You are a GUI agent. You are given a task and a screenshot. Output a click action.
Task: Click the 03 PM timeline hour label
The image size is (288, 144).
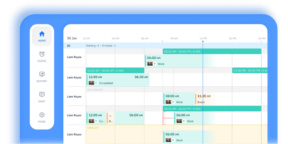[x=233, y=38]
